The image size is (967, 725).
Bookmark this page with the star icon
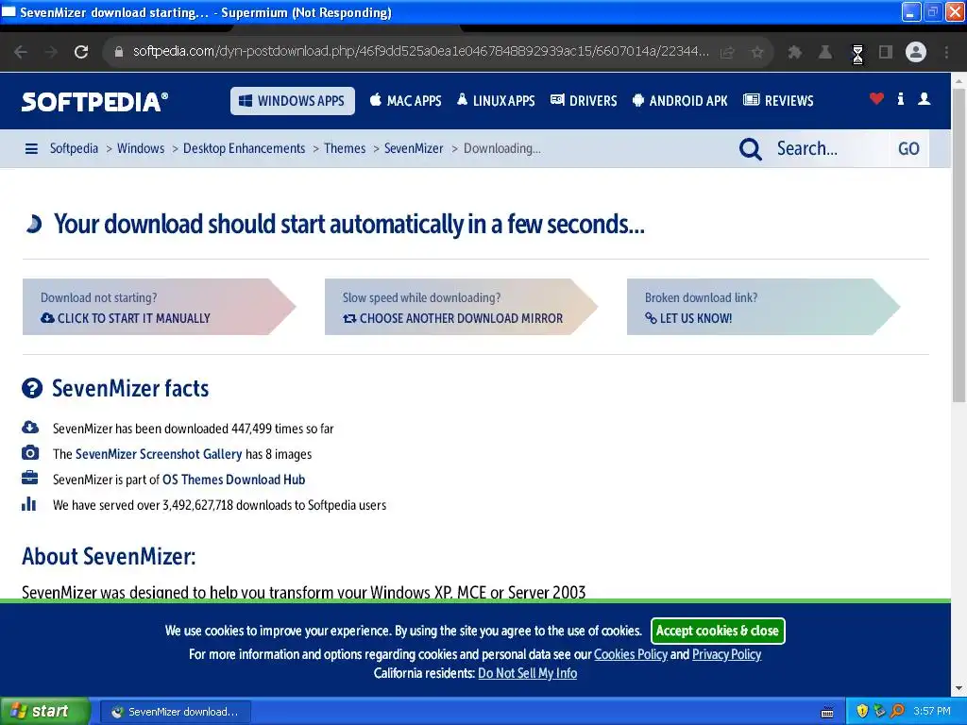[x=757, y=53]
